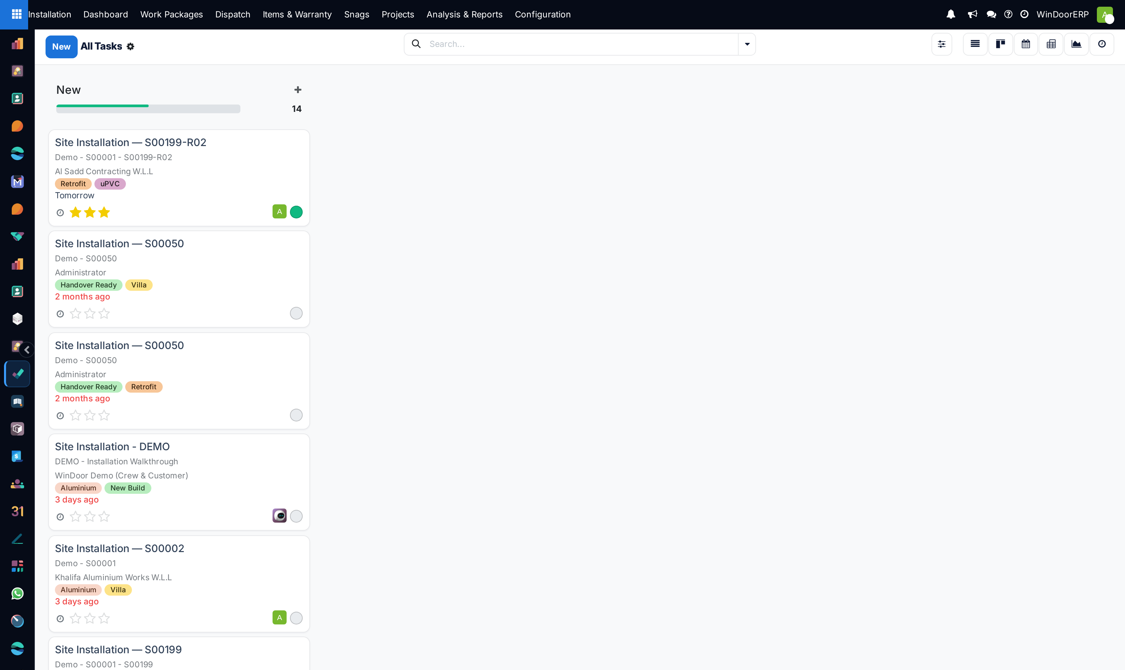Expand the search options dropdown arrow
This screenshot has height=670, width=1125.
coord(747,44)
